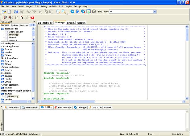Image resolution: width=190 pixels, height=136 pixels.
Task: Click the Build gear icon
Action: click(x=72, y=12)
